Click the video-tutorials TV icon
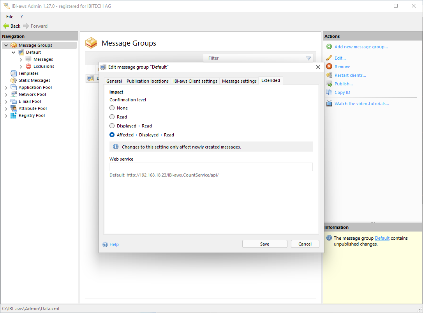 click(x=329, y=104)
